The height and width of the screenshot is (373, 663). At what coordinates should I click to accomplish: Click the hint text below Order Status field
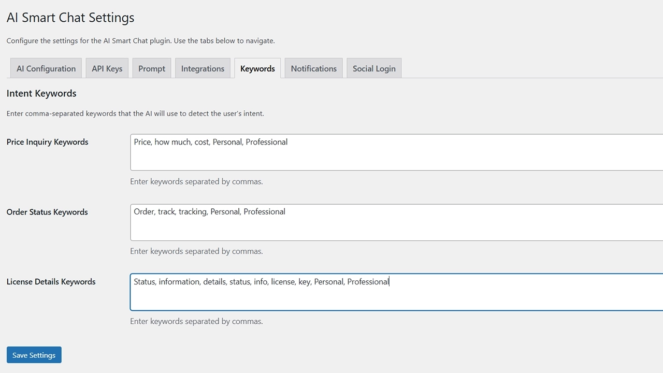pos(196,251)
